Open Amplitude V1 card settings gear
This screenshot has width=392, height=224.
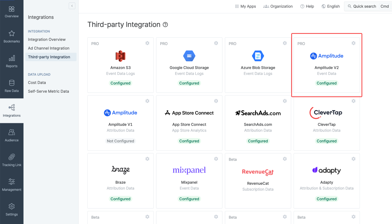coord(147,101)
